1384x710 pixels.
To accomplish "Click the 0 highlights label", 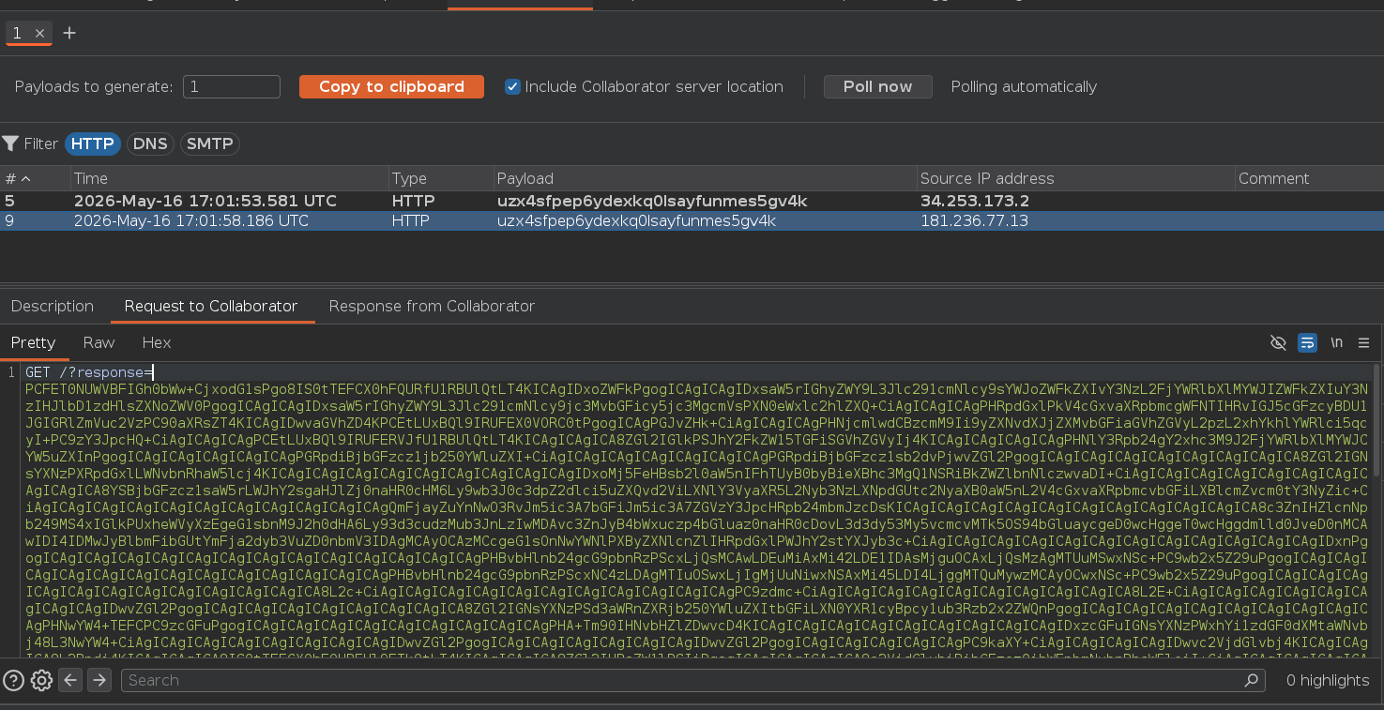I will pos(1328,680).
